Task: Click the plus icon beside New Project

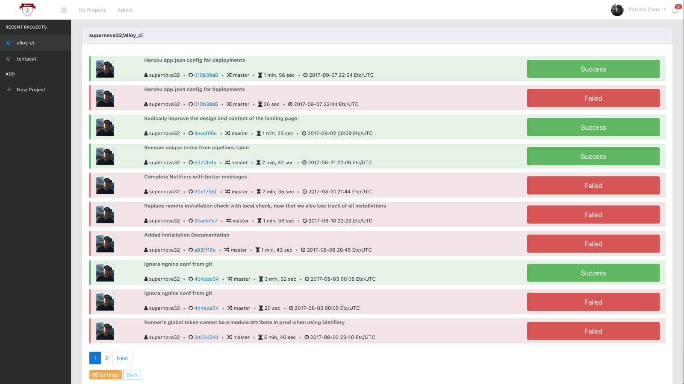Action: coord(9,90)
